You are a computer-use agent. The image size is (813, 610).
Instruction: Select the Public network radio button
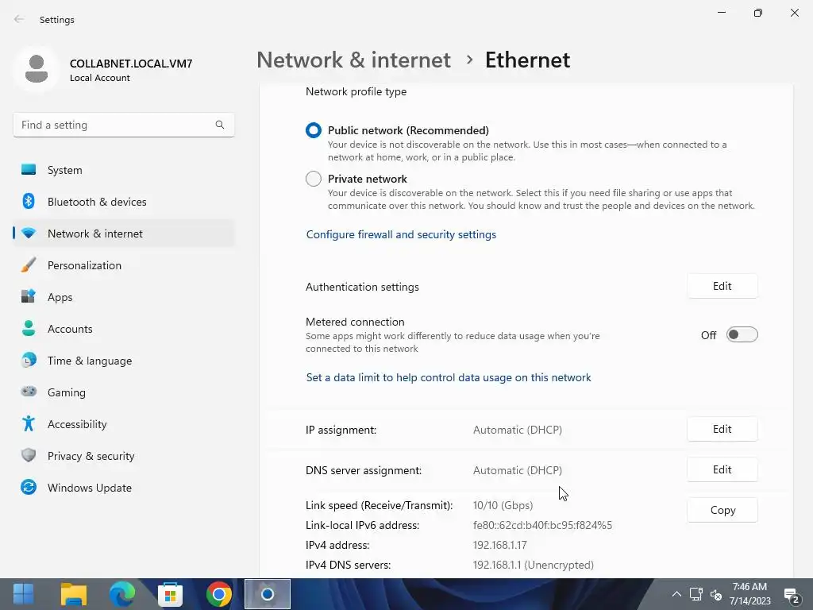(x=314, y=130)
